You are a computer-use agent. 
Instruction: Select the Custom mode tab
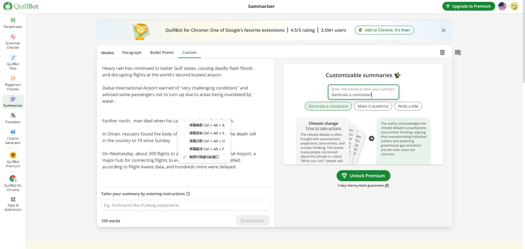click(189, 53)
